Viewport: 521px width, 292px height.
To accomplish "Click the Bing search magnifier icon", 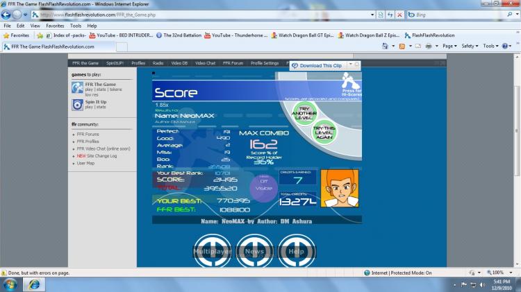I will [510, 15].
